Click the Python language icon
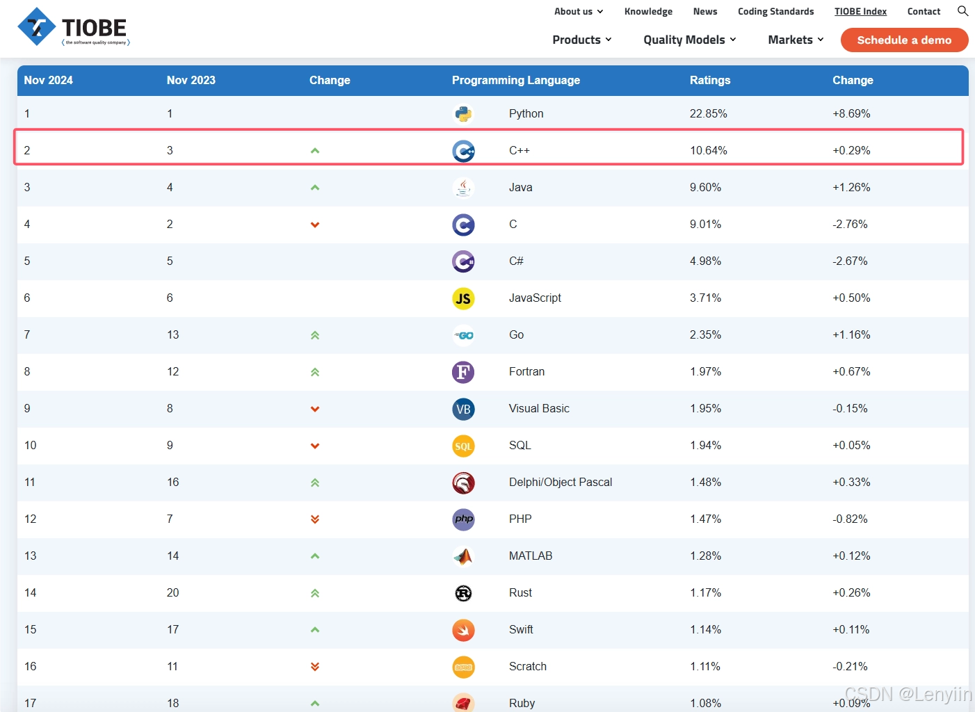Viewport: 975px width, 712px height. pos(463,114)
